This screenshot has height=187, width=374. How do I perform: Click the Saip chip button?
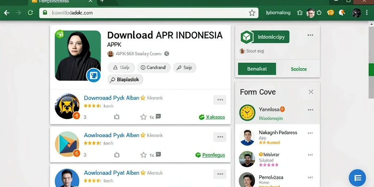pos(184,68)
